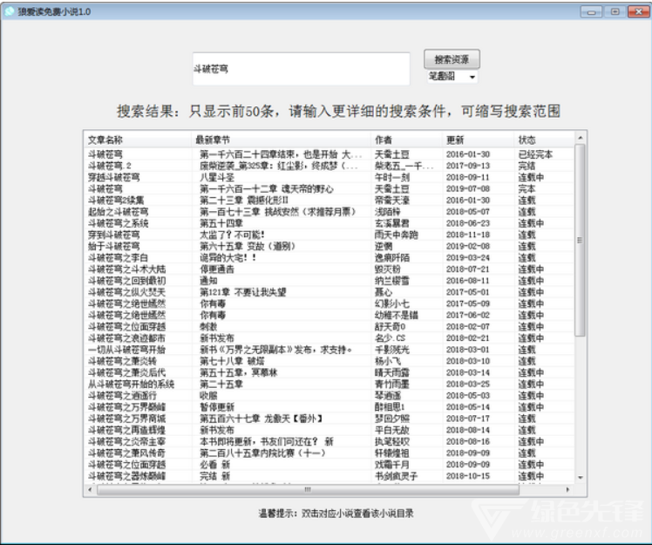
Task: Click the update date 2017-09-13
Action: [468, 166]
